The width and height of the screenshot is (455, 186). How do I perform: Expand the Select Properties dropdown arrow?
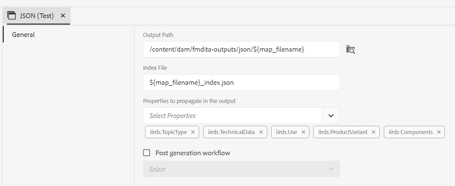pos(331,116)
